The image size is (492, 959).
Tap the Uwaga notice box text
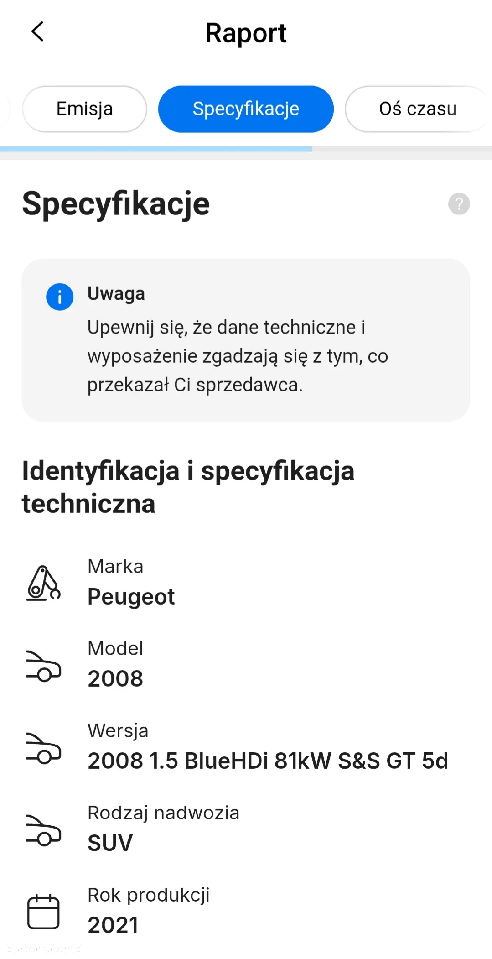(x=238, y=356)
